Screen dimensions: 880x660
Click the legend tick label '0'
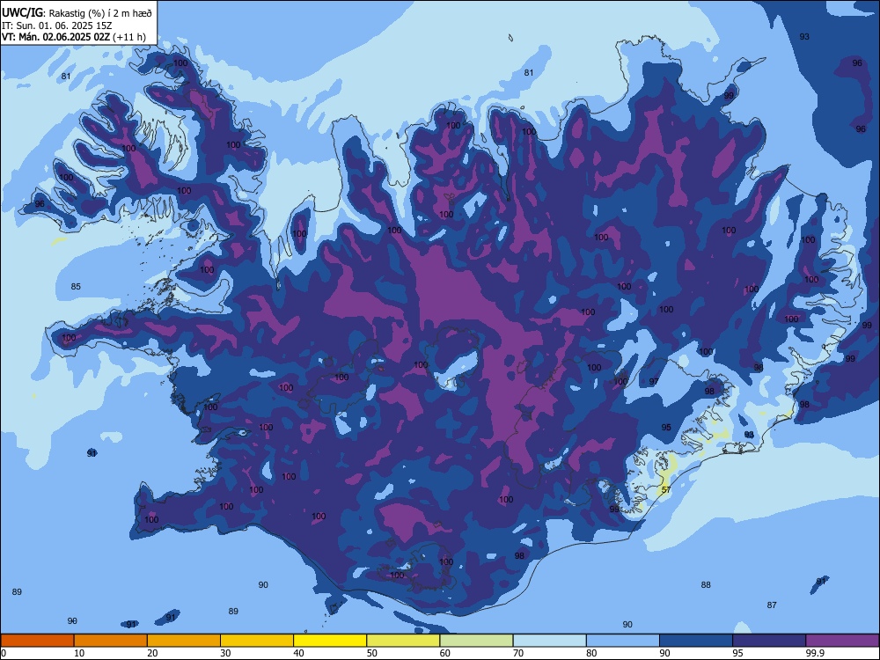coord(4,653)
